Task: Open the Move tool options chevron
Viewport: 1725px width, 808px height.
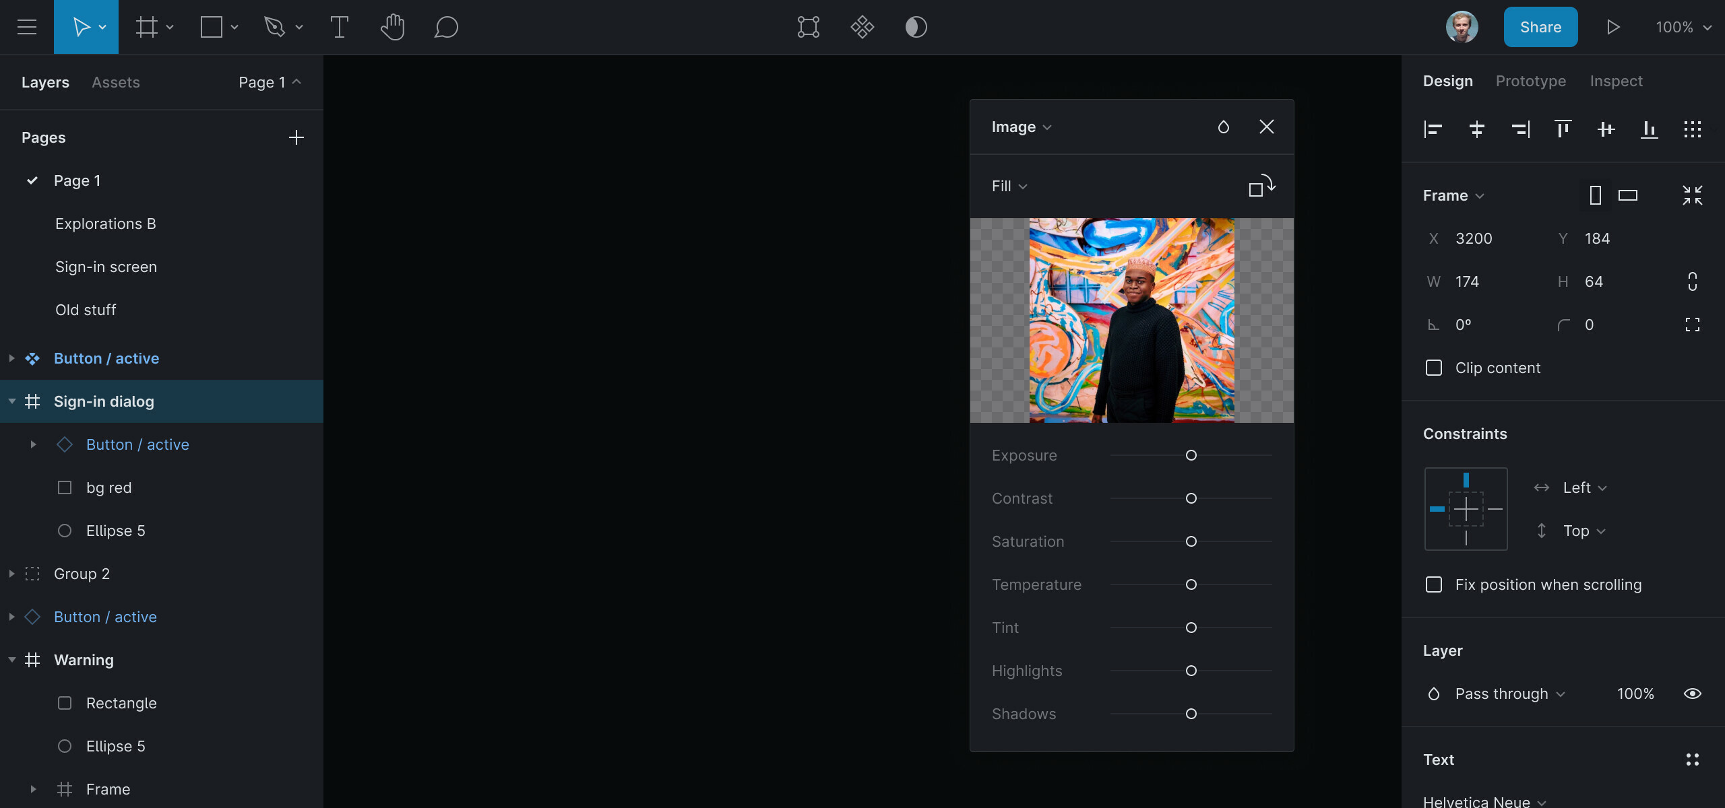Action: pyautogui.click(x=102, y=27)
